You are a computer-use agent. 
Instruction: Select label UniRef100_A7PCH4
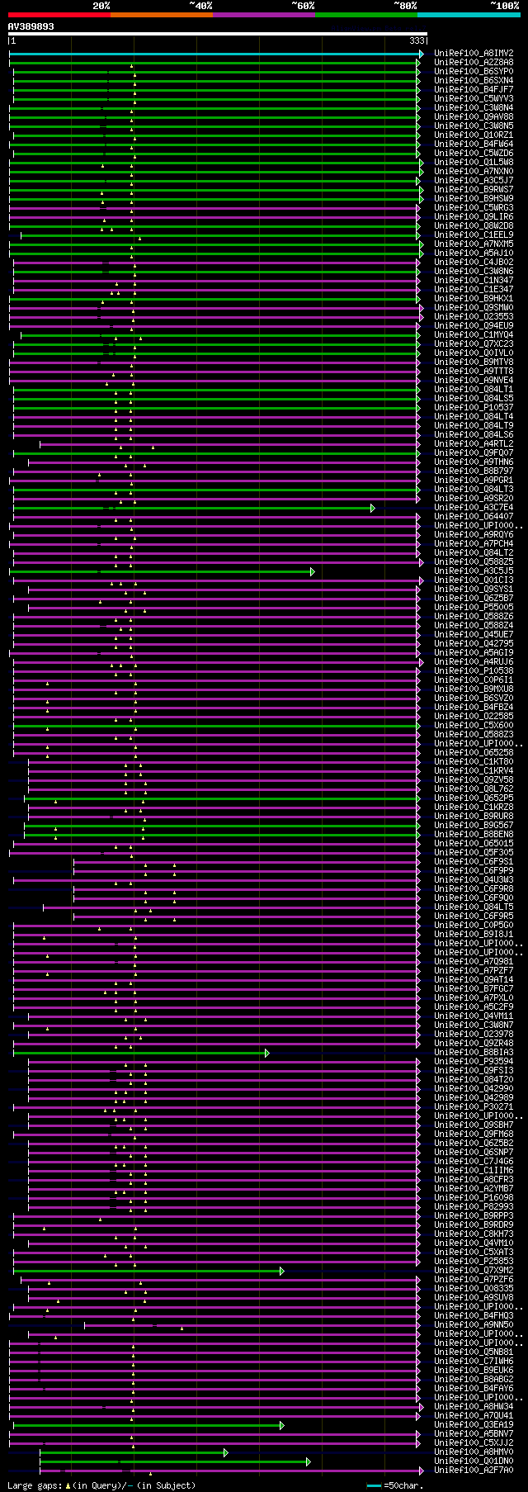click(474, 544)
